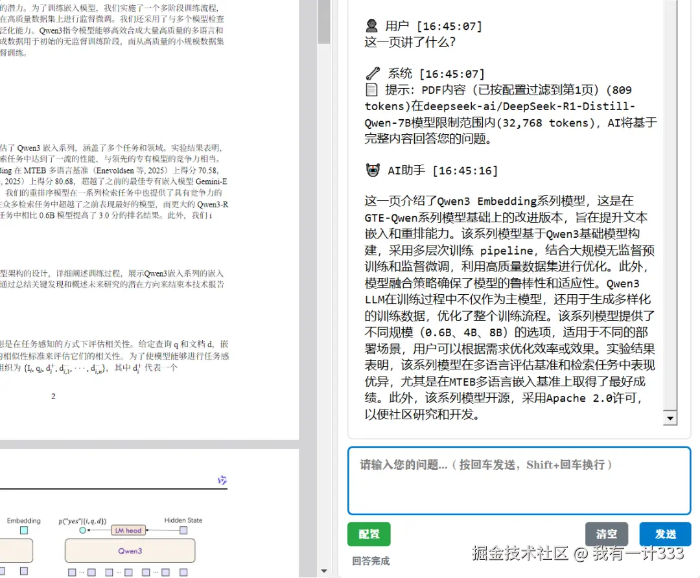Click the green 配置 button
This screenshot has height=578, width=700.
point(369,534)
